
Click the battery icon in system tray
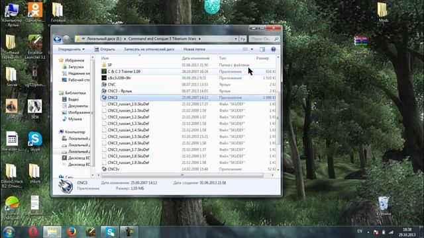pyautogui.click(x=384, y=232)
